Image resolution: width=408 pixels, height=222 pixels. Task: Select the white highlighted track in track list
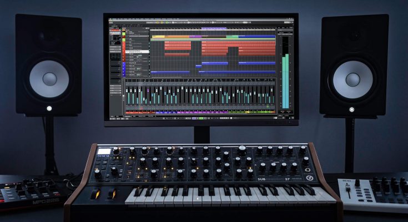tap(138, 52)
